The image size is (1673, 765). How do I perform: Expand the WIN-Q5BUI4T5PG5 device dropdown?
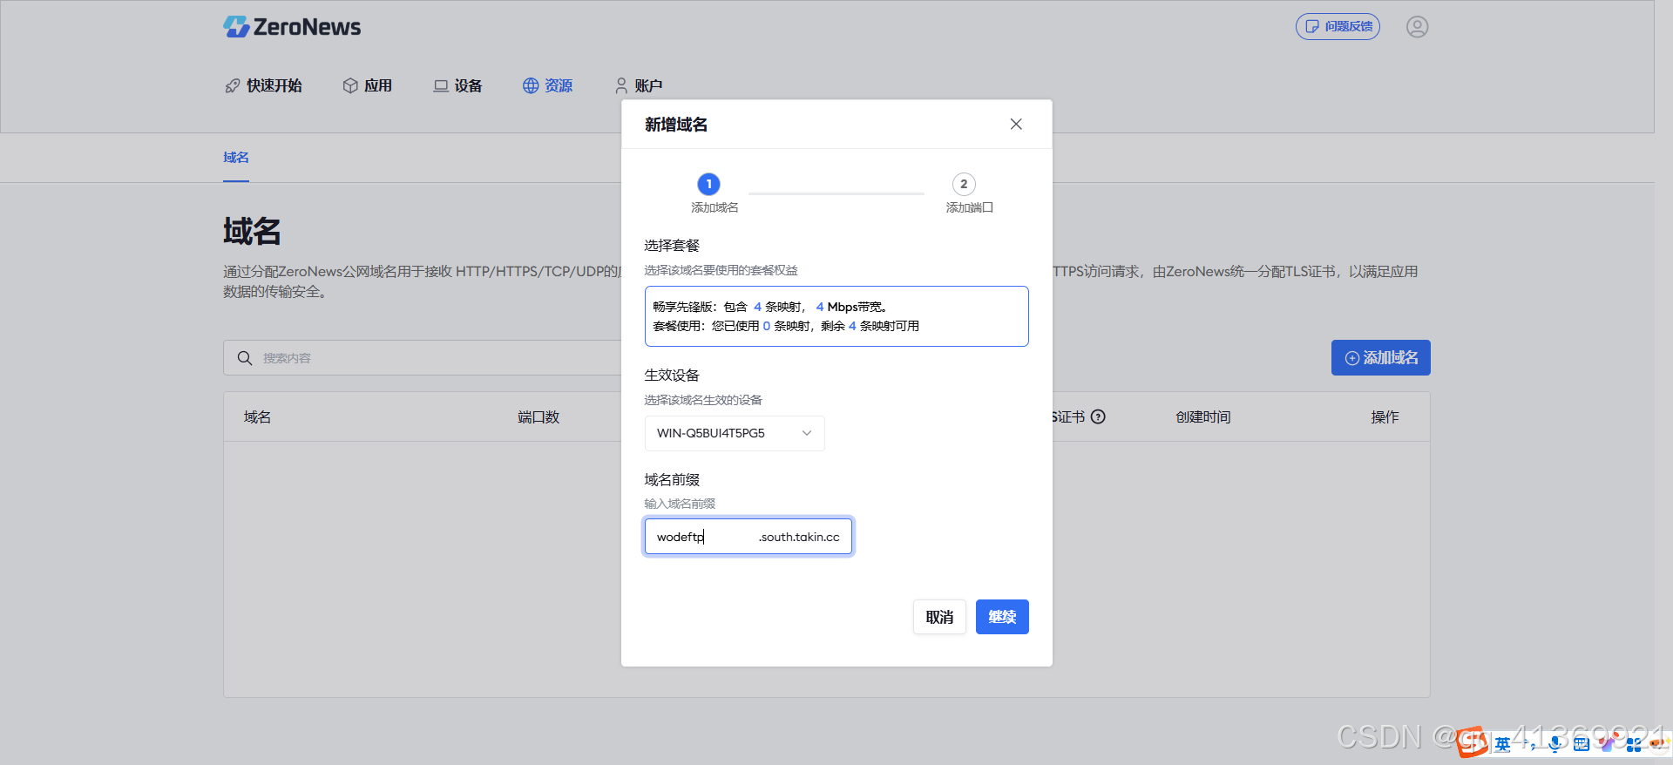(735, 433)
